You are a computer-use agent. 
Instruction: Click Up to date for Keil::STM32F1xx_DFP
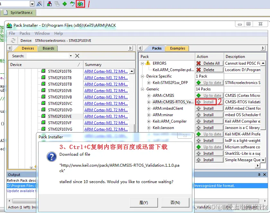[x=209, y=83]
